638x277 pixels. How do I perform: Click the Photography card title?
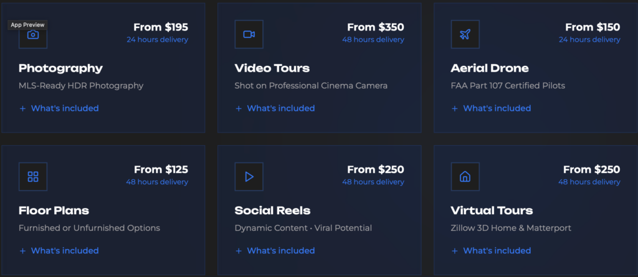point(60,68)
